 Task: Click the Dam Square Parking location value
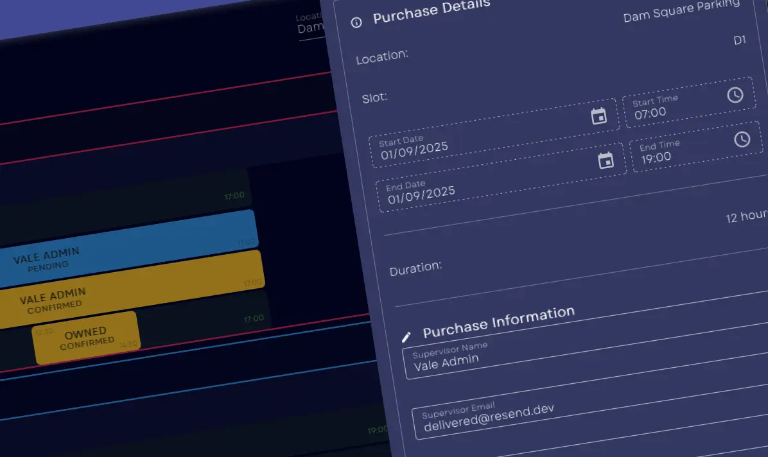(x=681, y=12)
